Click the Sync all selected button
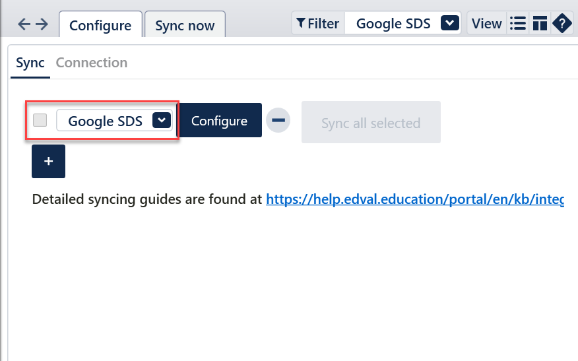Viewport: 578px width, 361px height. coord(371,123)
